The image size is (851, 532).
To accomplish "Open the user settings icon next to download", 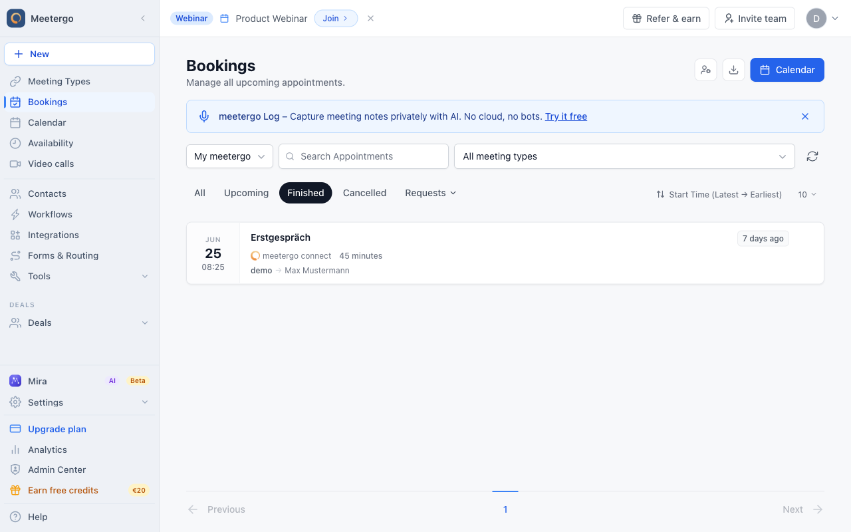I will (x=705, y=70).
